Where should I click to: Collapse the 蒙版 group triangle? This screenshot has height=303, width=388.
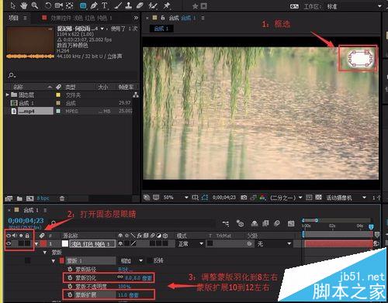click(x=45, y=252)
